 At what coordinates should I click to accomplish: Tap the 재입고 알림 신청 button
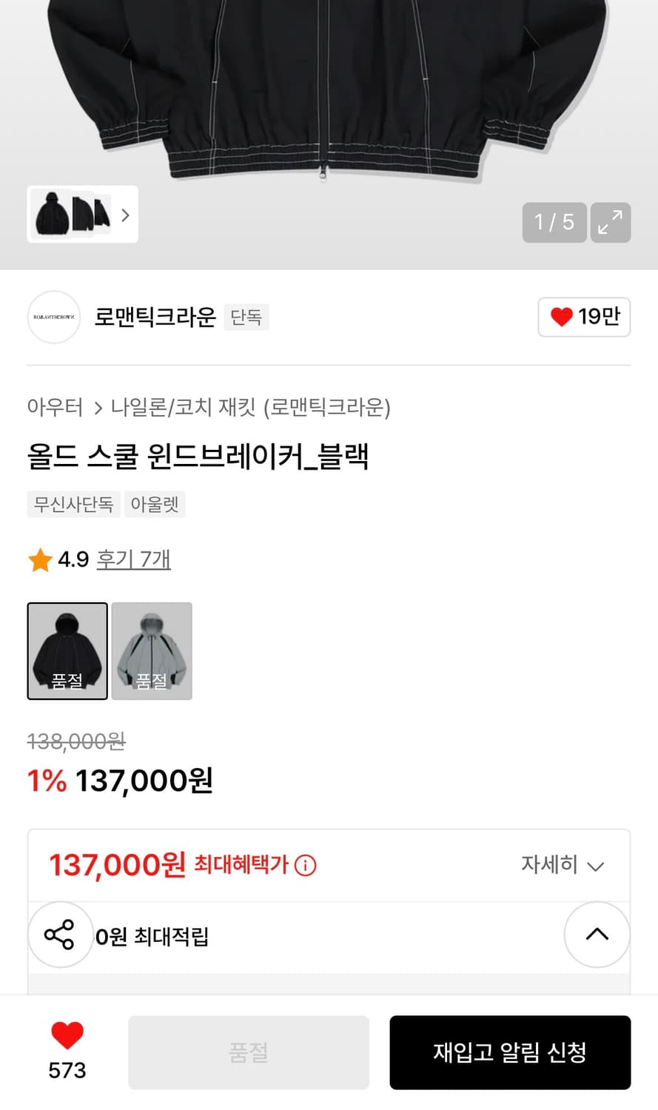(510, 1052)
